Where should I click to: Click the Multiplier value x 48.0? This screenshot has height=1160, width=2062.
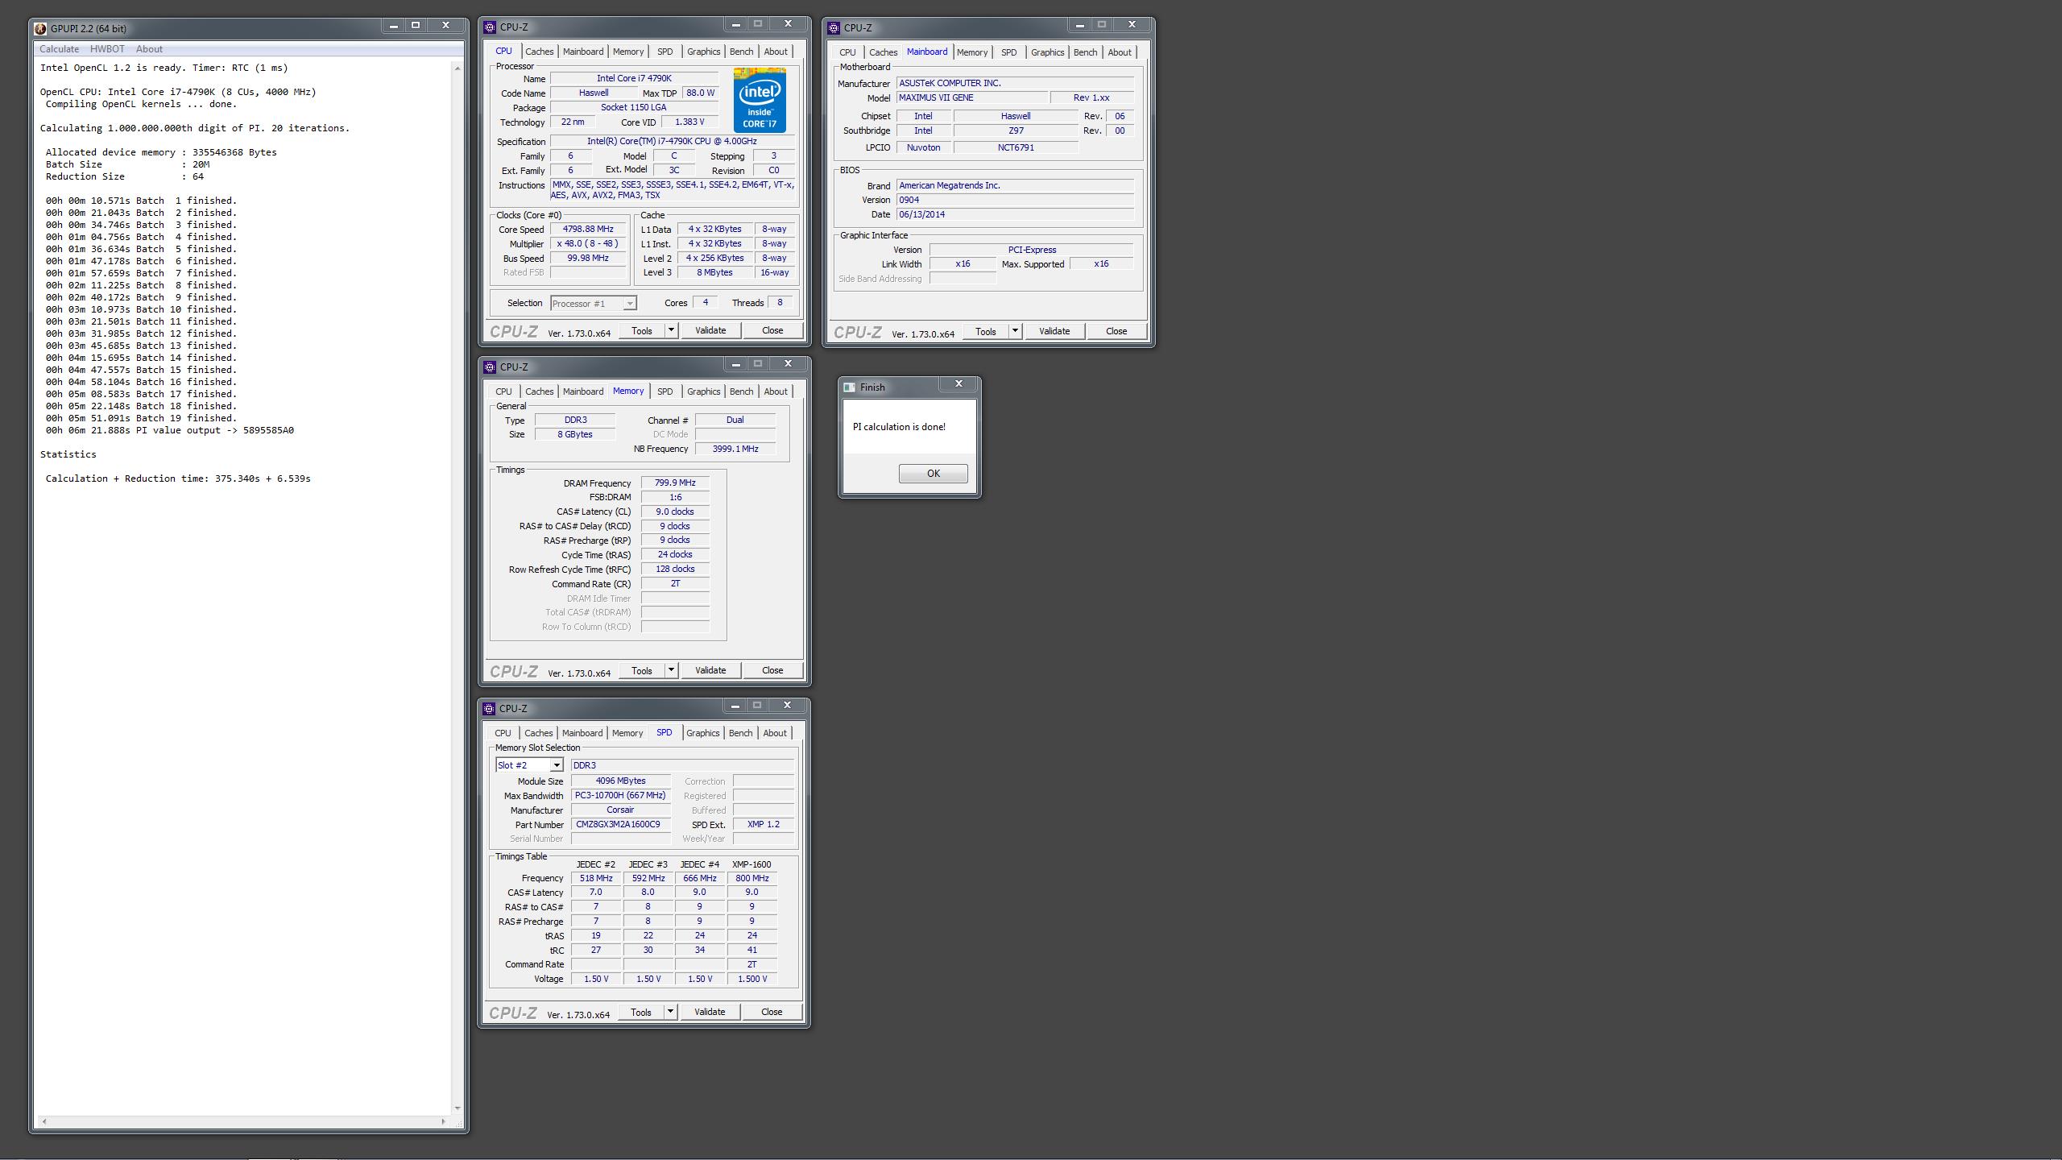click(588, 244)
